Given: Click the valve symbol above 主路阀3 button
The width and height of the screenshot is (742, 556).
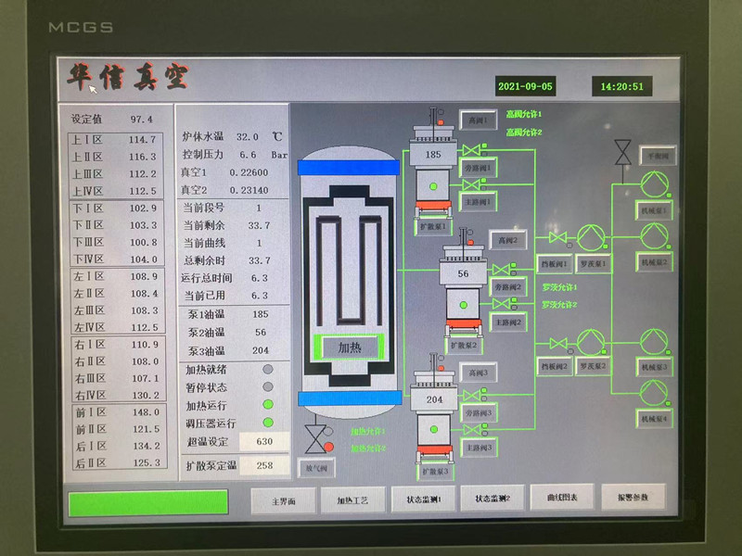Looking at the screenshot, I should click(x=472, y=429).
